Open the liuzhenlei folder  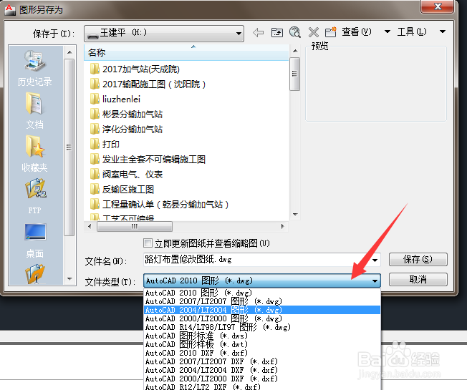pyautogui.click(x=115, y=99)
